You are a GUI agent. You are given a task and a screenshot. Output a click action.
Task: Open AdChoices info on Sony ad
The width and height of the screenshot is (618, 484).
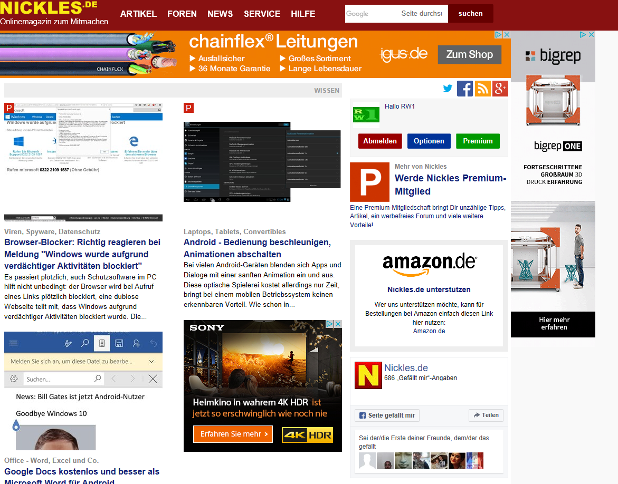pos(329,324)
